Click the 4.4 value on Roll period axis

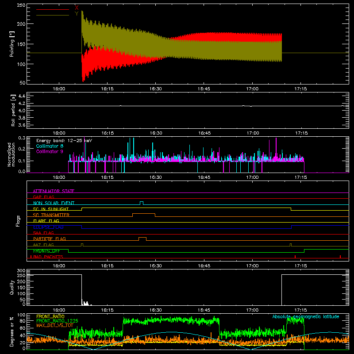click(22, 96)
